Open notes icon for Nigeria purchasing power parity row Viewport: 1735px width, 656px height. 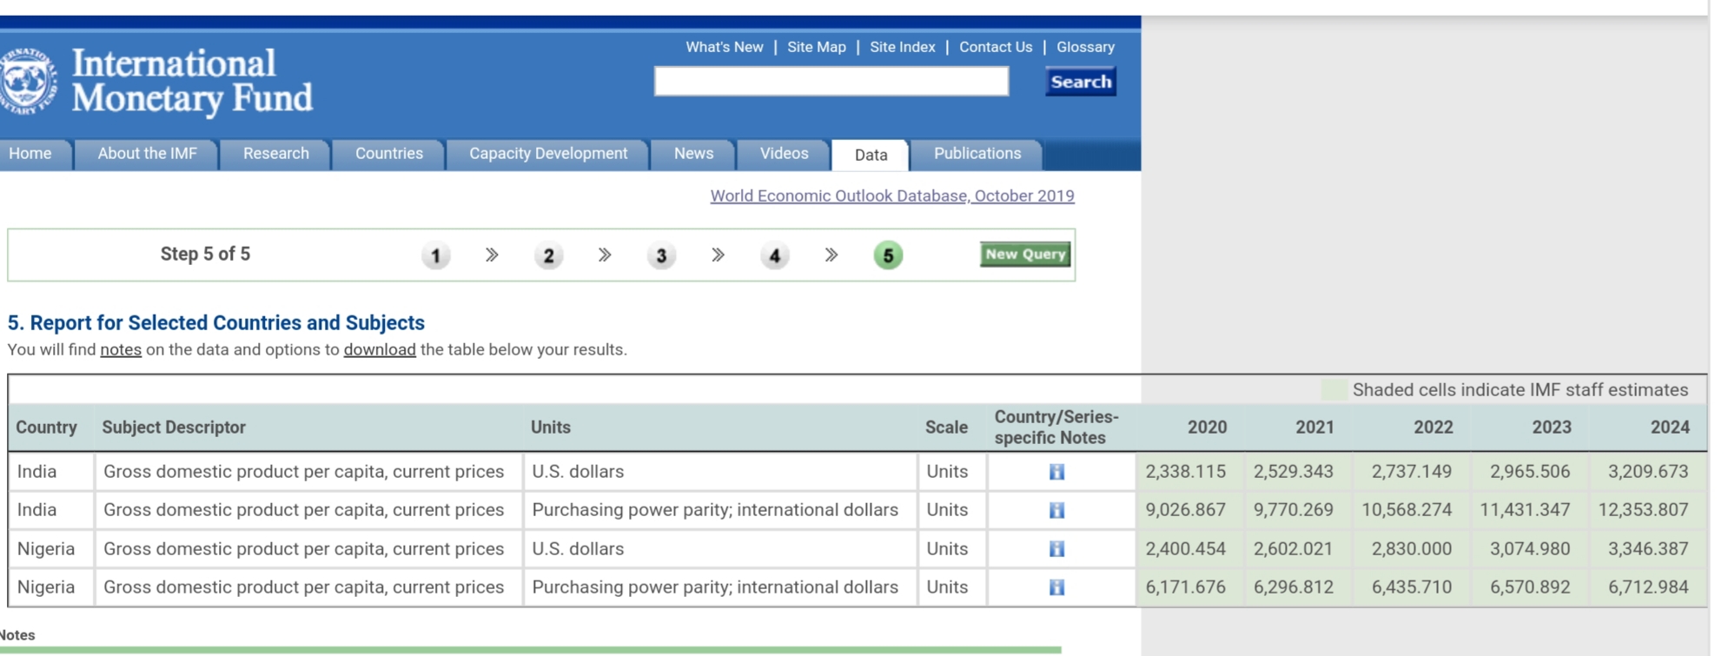pyautogui.click(x=1056, y=587)
